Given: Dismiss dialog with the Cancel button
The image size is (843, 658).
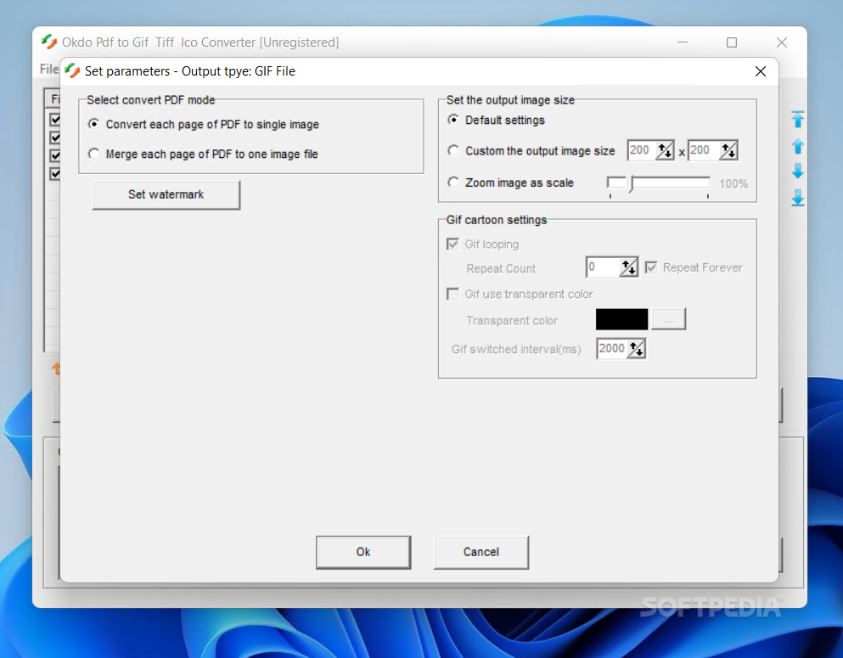Looking at the screenshot, I should [x=481, y=552].
